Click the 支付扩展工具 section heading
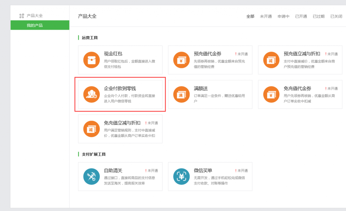The height and width of the screenshot is (211, 346). tap(94, 154)
